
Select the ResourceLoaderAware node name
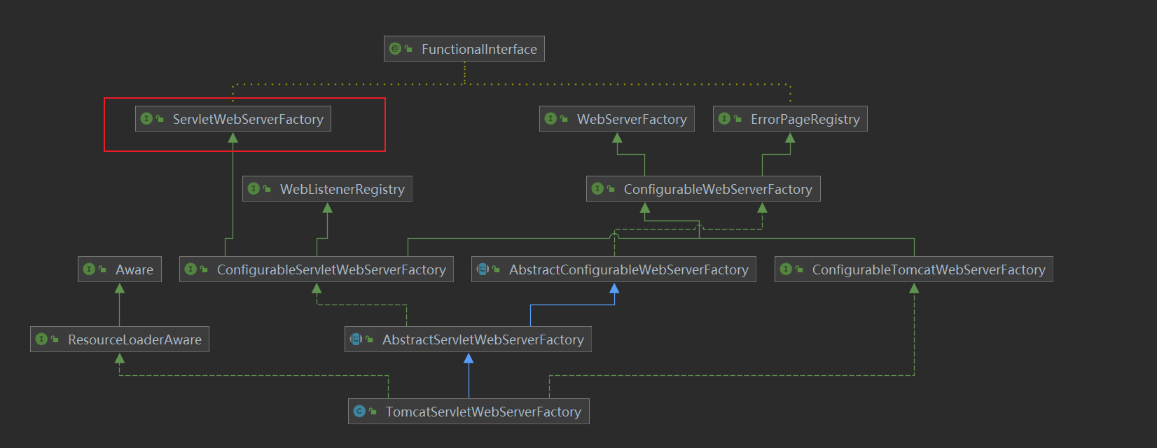tap(134, 339)
